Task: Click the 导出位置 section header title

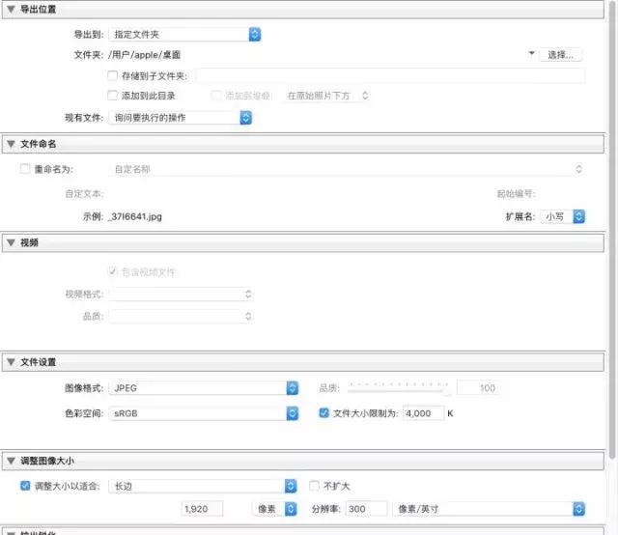Action: click(x=38, y=9)
